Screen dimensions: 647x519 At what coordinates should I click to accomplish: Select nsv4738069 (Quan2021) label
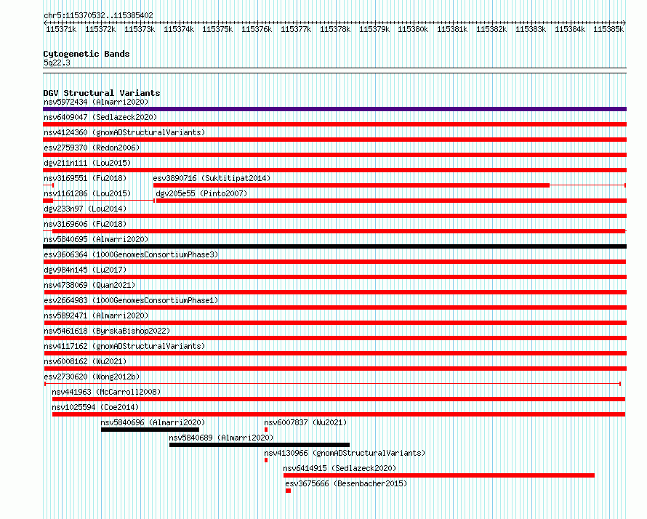pyautogui.click(x=89, y=285)
